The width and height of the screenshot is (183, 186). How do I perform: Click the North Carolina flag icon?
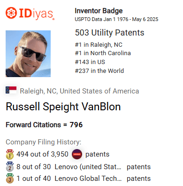coord(11,90)
